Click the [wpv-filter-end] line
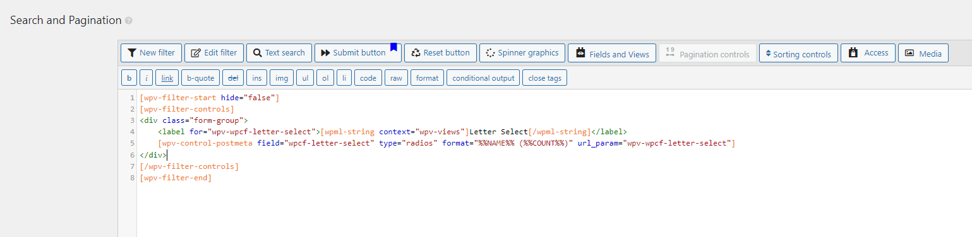Image resolution: width=972 pixels, height=237 pixels. (176, 178)
